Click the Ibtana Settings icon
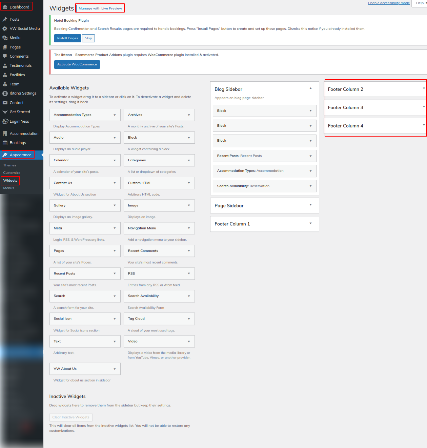This screenshot has height=448, width=427. pyautogui.click(x=5, y=94)
